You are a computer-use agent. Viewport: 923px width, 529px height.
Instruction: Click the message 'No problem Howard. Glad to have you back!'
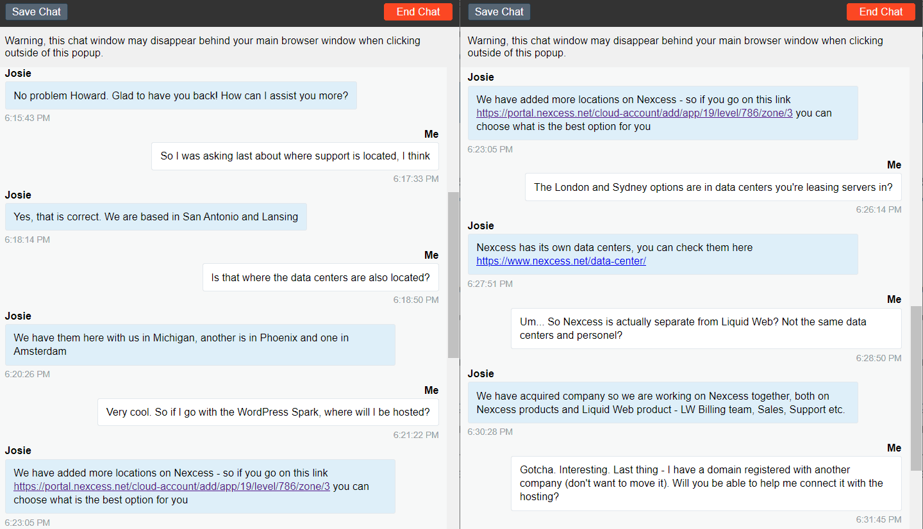pos(181,95)
